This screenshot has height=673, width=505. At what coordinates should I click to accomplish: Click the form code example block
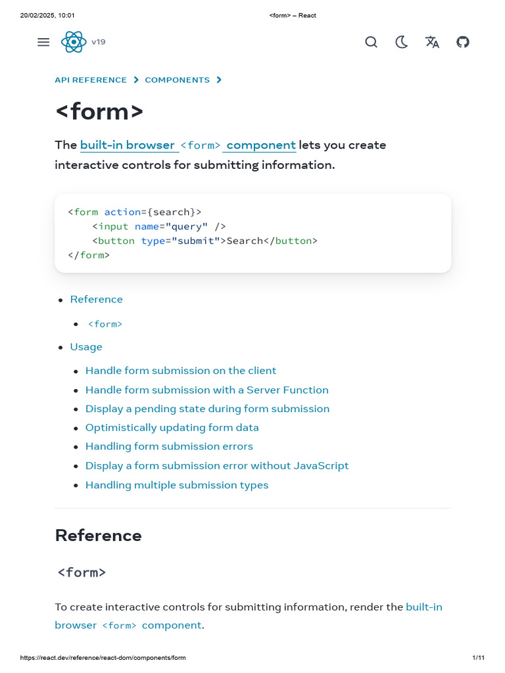click(252, 233)
